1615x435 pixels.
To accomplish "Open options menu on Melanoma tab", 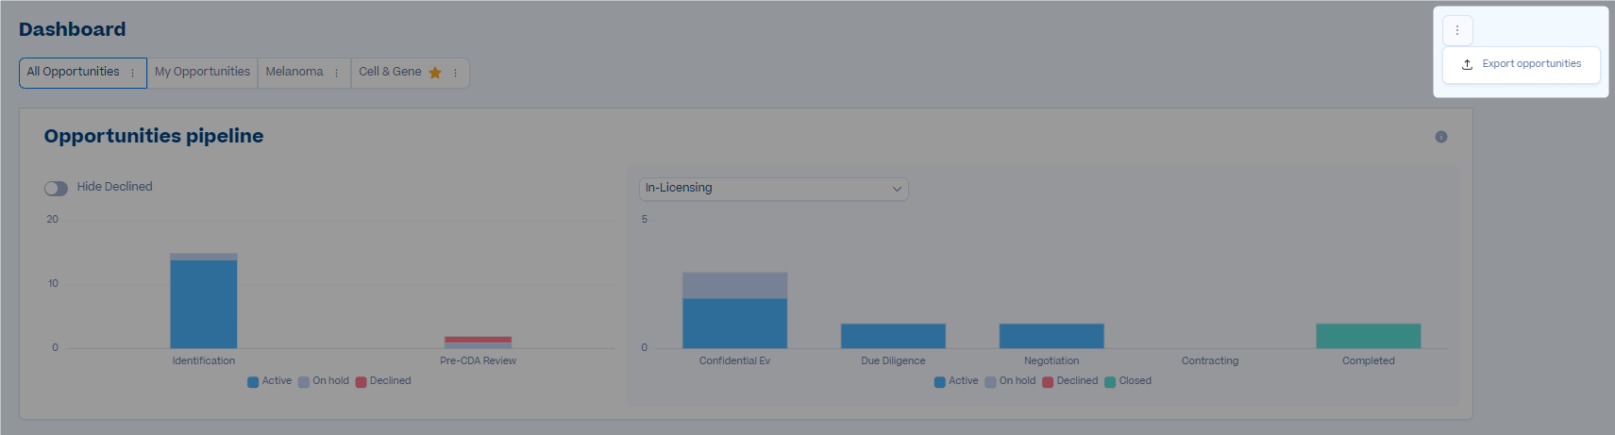I will [336, 73].
